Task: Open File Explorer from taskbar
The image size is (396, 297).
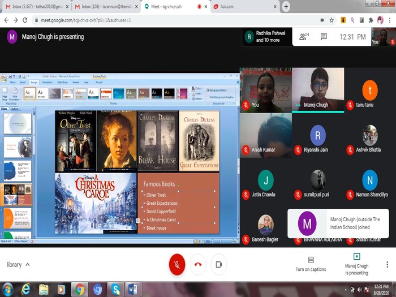Action: point(44,290)
